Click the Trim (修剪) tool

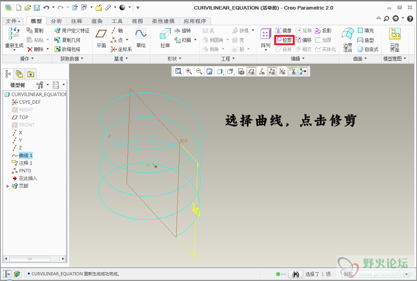(x=284, y=40)
